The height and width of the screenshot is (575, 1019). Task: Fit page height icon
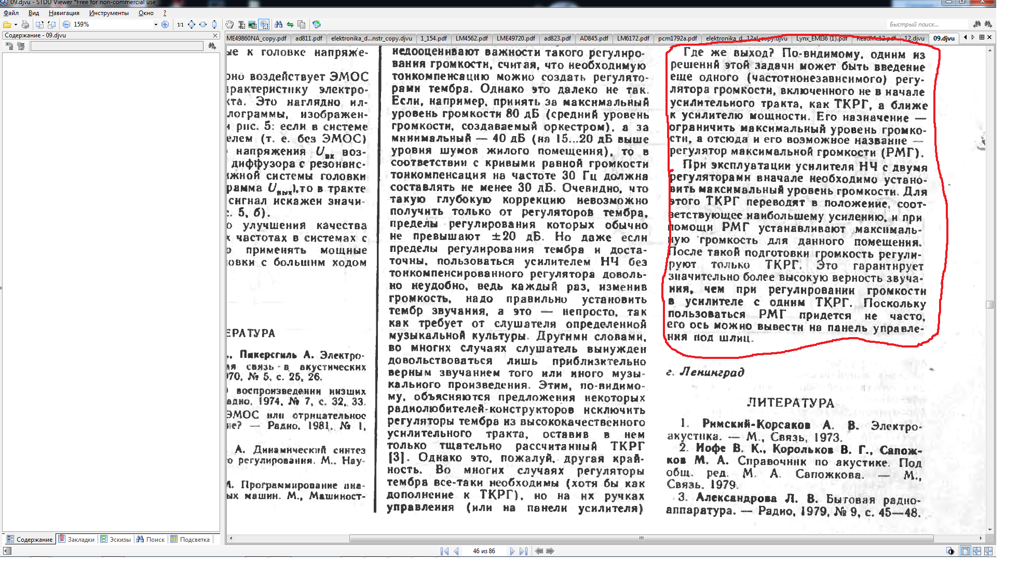click(x=214, y=24)
